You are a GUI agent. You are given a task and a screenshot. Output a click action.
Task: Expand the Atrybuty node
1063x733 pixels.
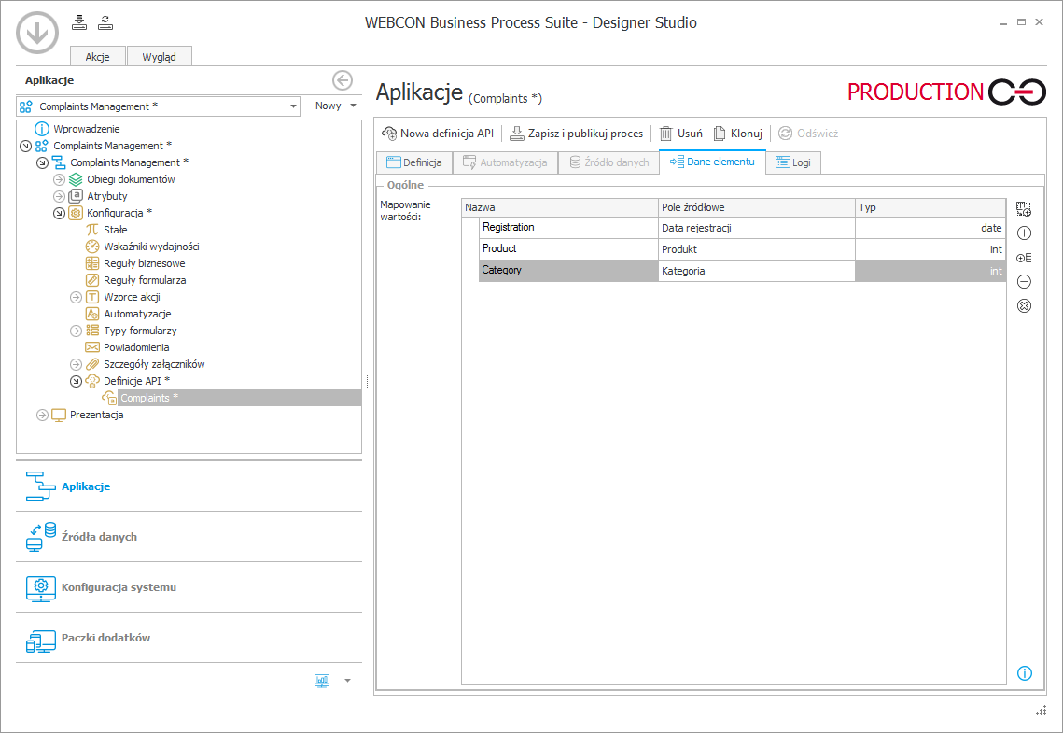tap(59, 197)
